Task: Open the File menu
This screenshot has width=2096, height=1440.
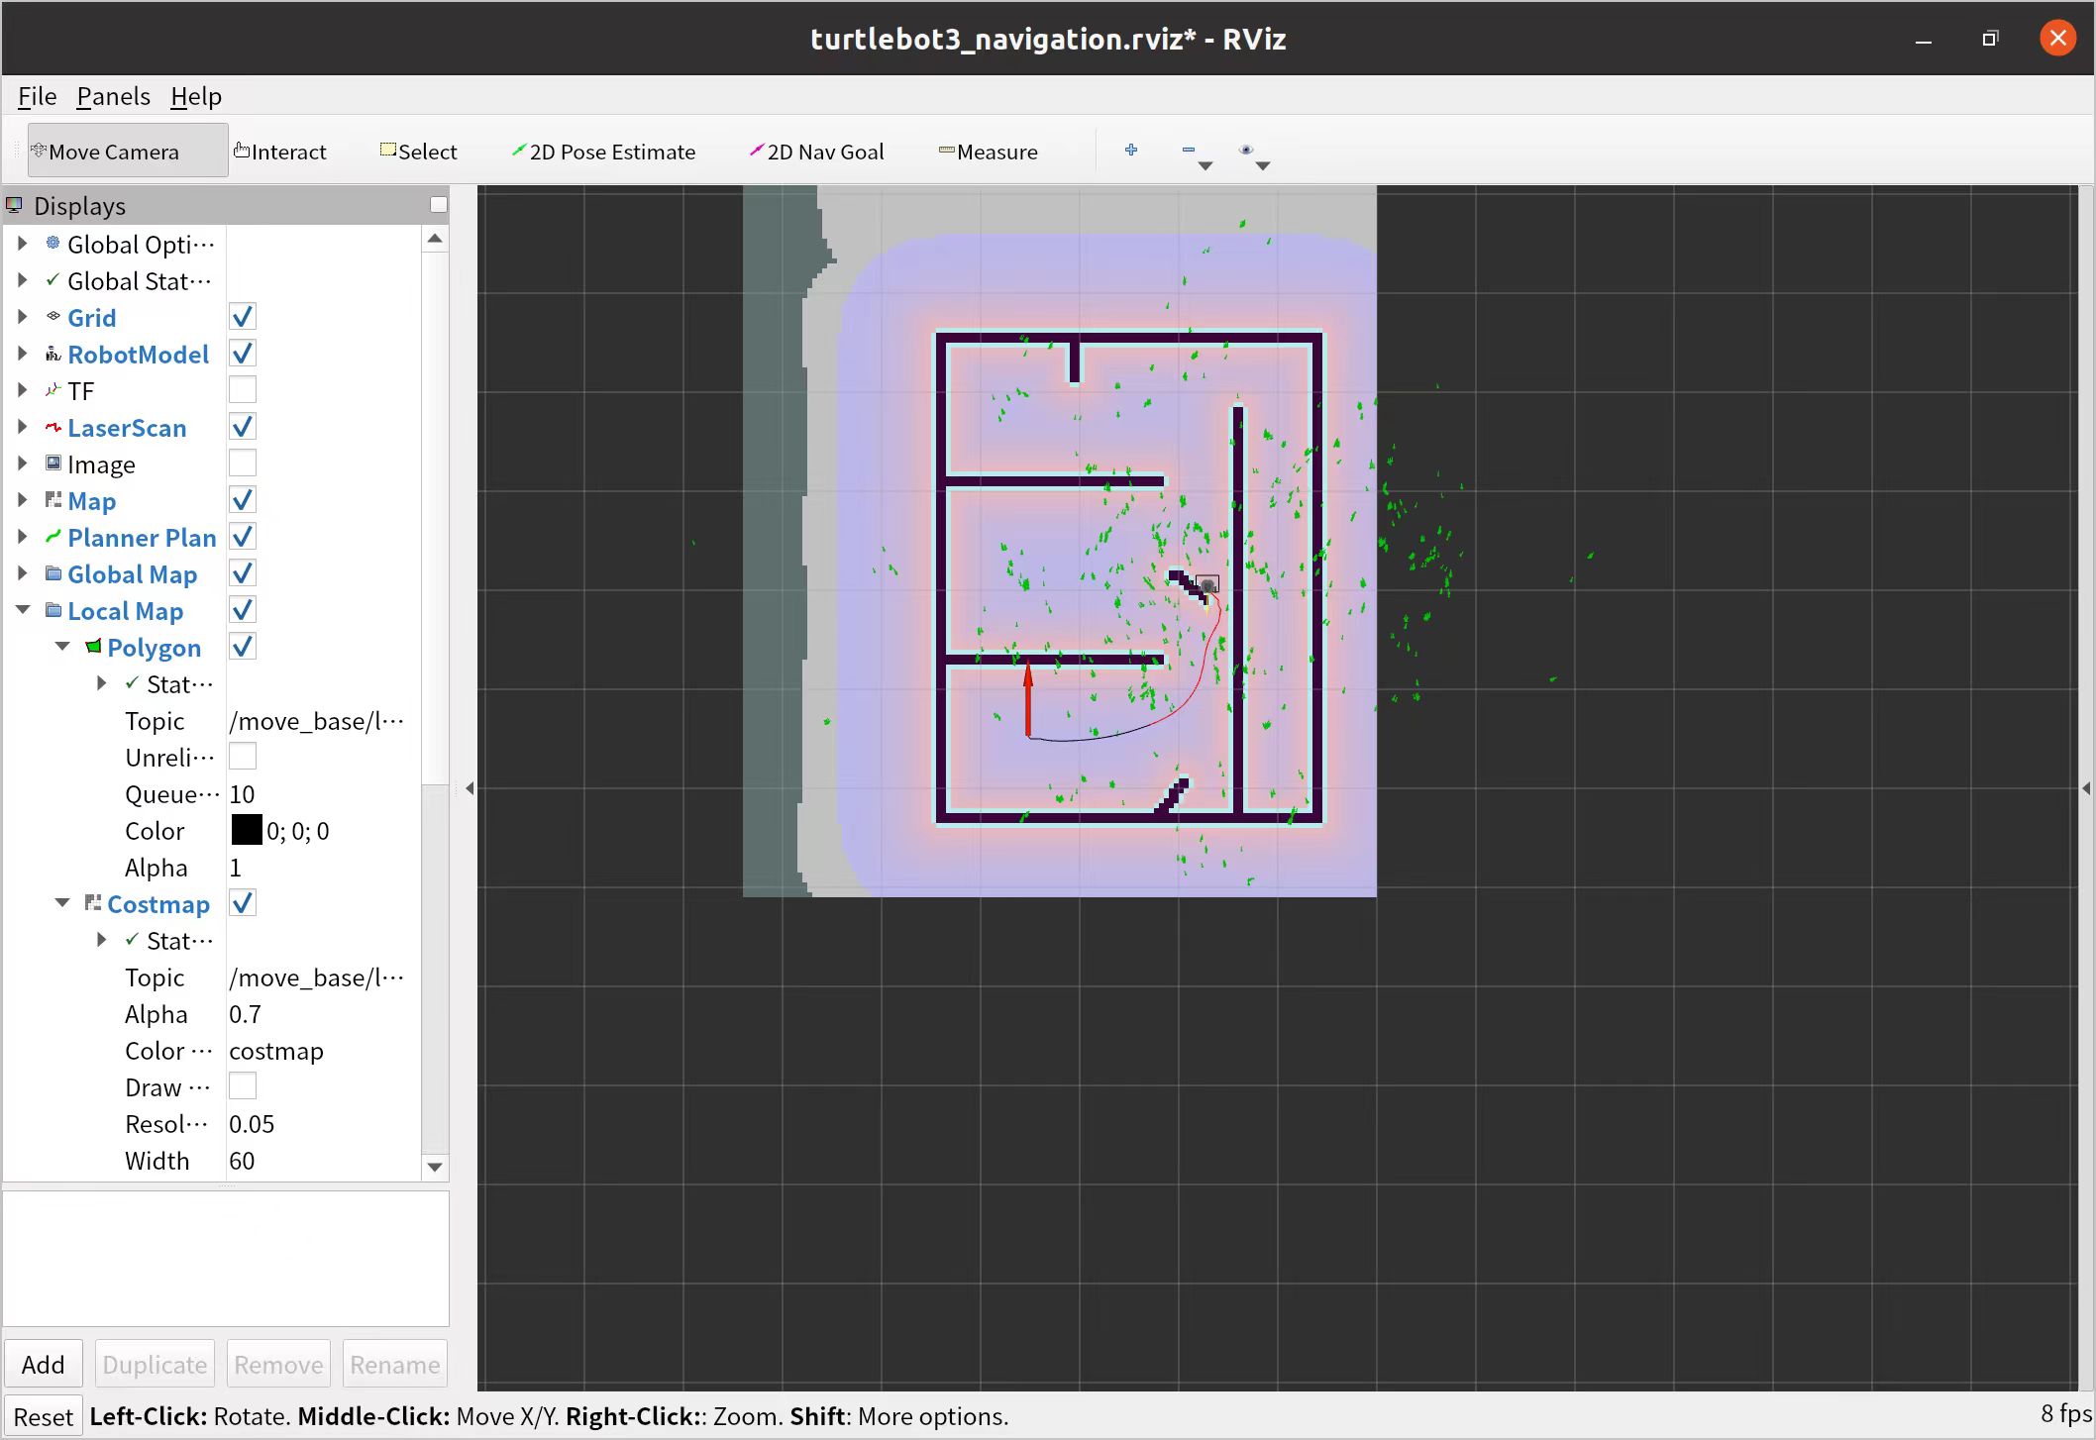Action: pos(37,96)
